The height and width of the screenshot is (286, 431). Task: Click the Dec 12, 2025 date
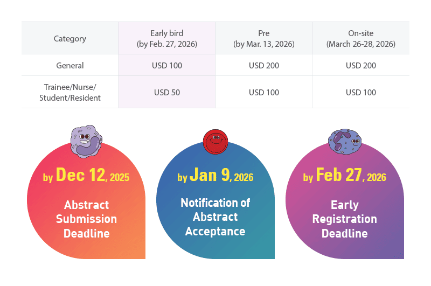(x=86, y=176)
